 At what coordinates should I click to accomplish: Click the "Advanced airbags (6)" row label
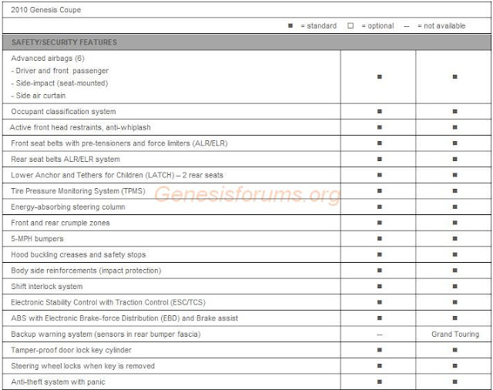[x=48, y=58]
